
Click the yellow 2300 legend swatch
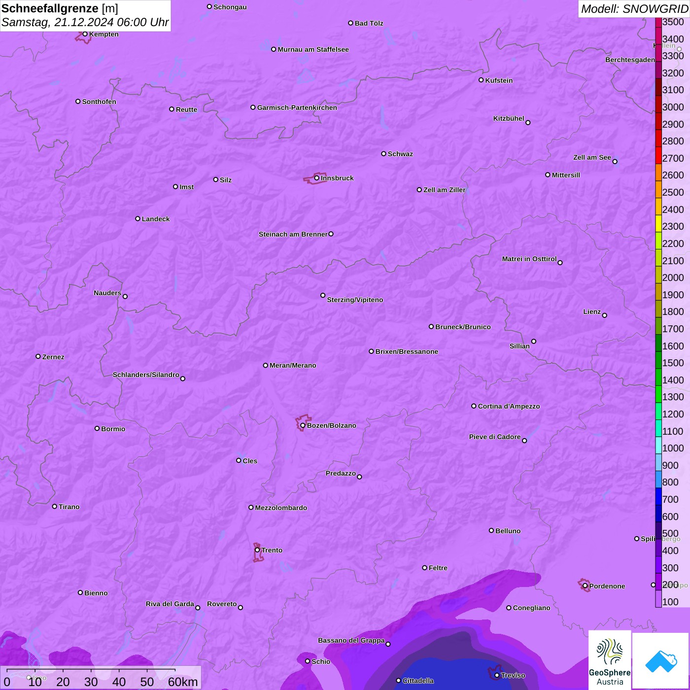coord(658,223)
